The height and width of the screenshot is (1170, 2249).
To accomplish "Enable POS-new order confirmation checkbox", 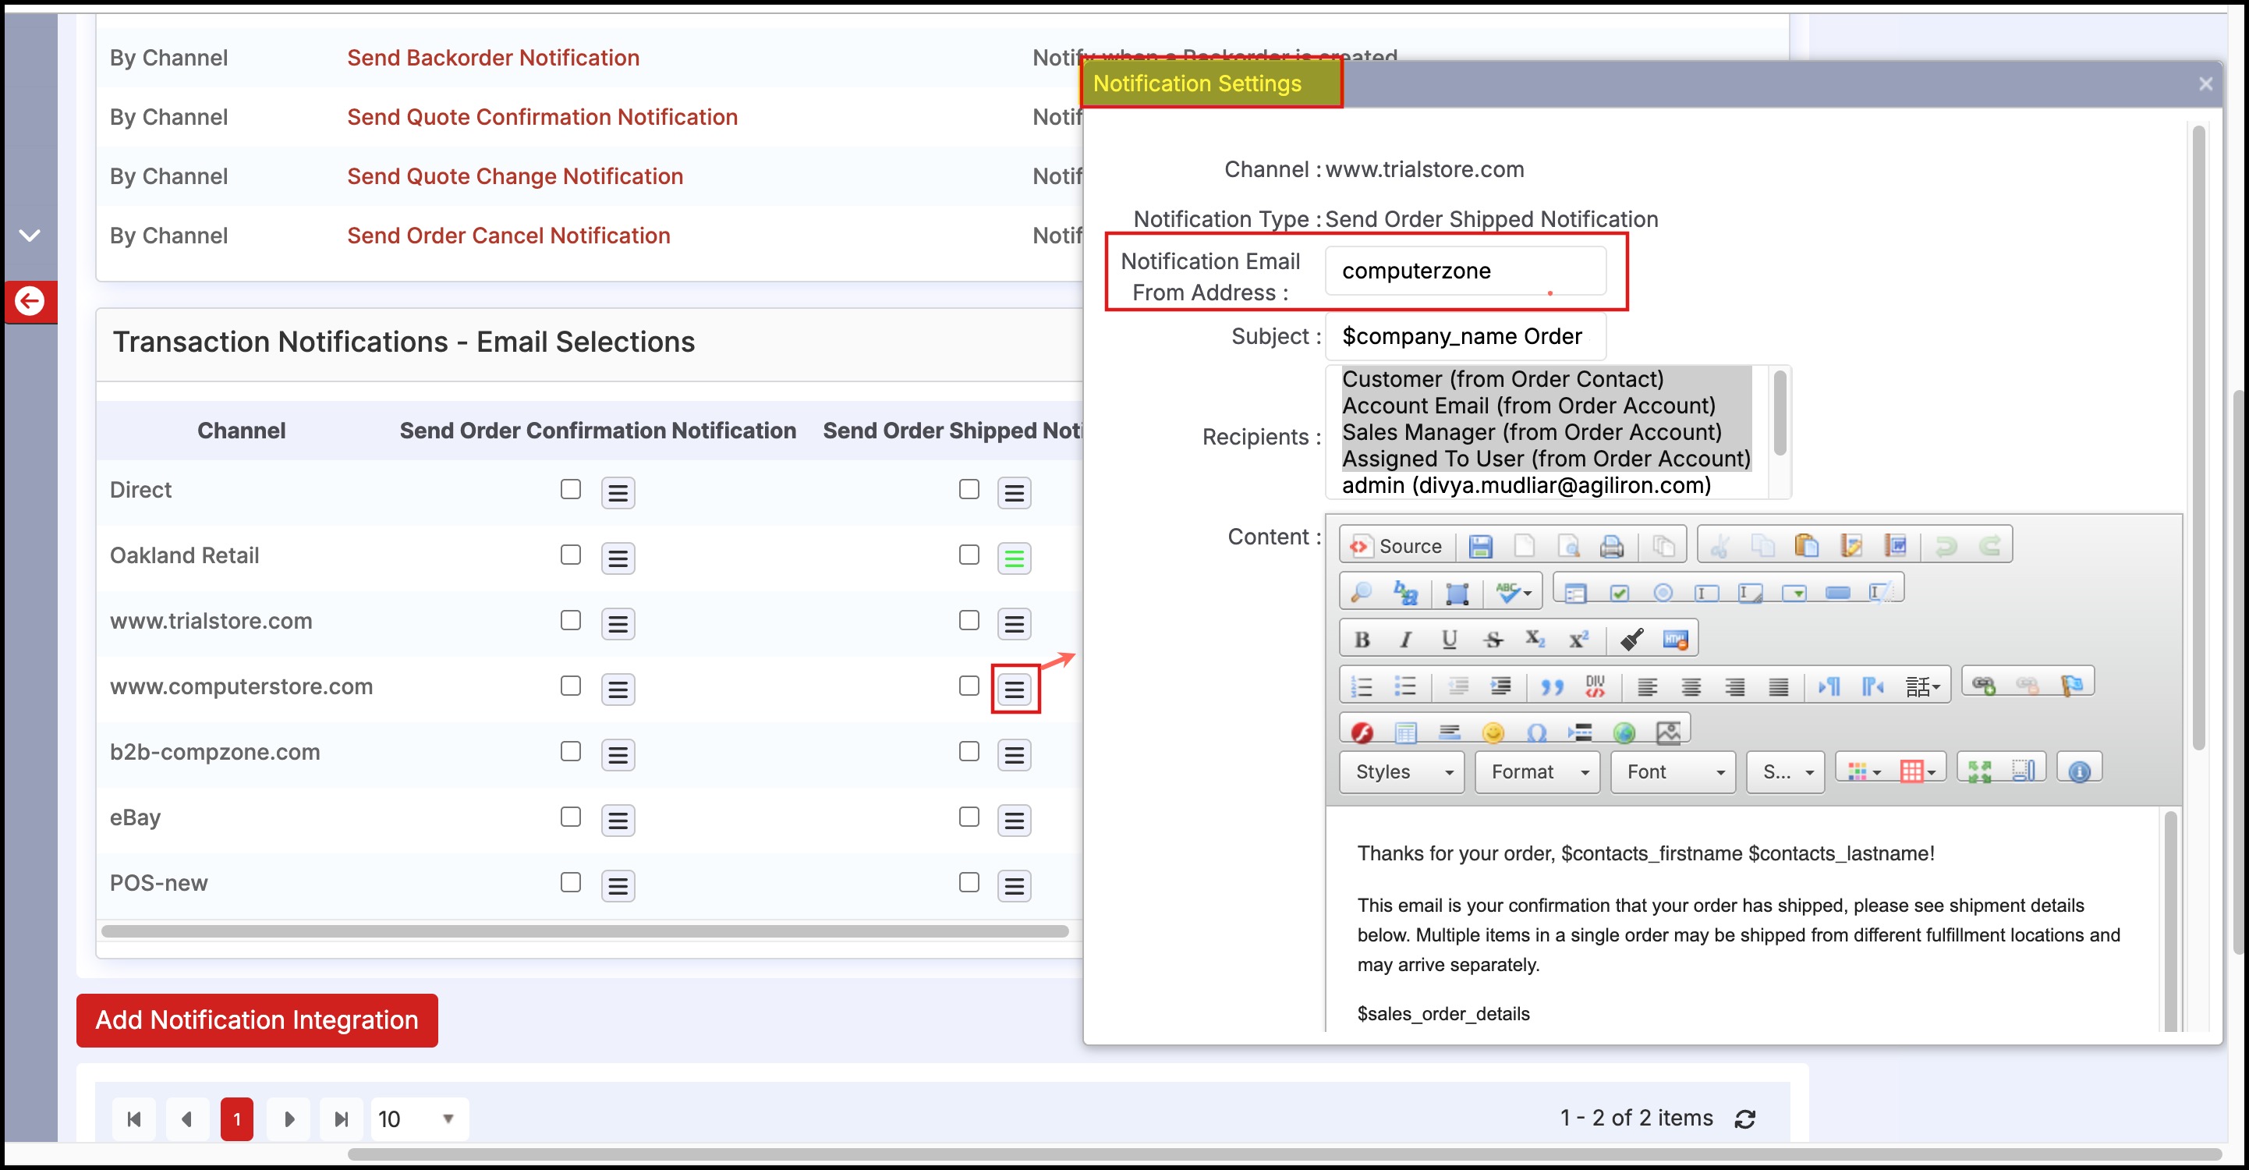I will [x=570, y=883].
